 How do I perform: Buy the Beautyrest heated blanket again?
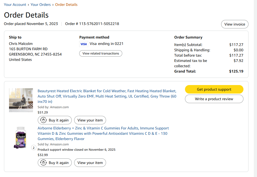(x=55, y=120)
